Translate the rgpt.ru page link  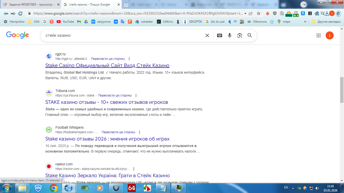pyautogui.click(x=108, y=59)
